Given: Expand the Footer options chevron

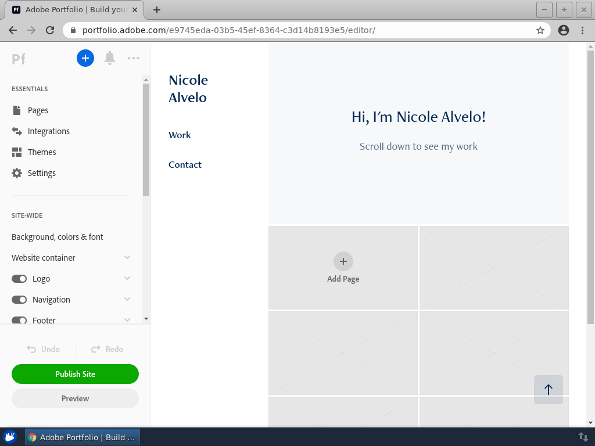Looking at the screenshot, I should pos(127,320).
